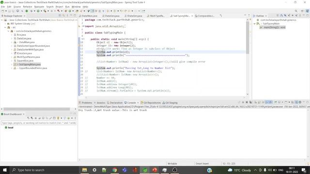Expand the Box.java tree node

click(x=12, y=35)
